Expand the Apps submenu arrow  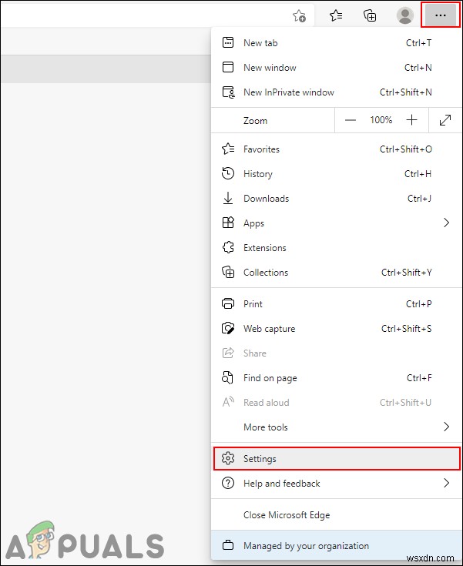(x=446, y=223)
